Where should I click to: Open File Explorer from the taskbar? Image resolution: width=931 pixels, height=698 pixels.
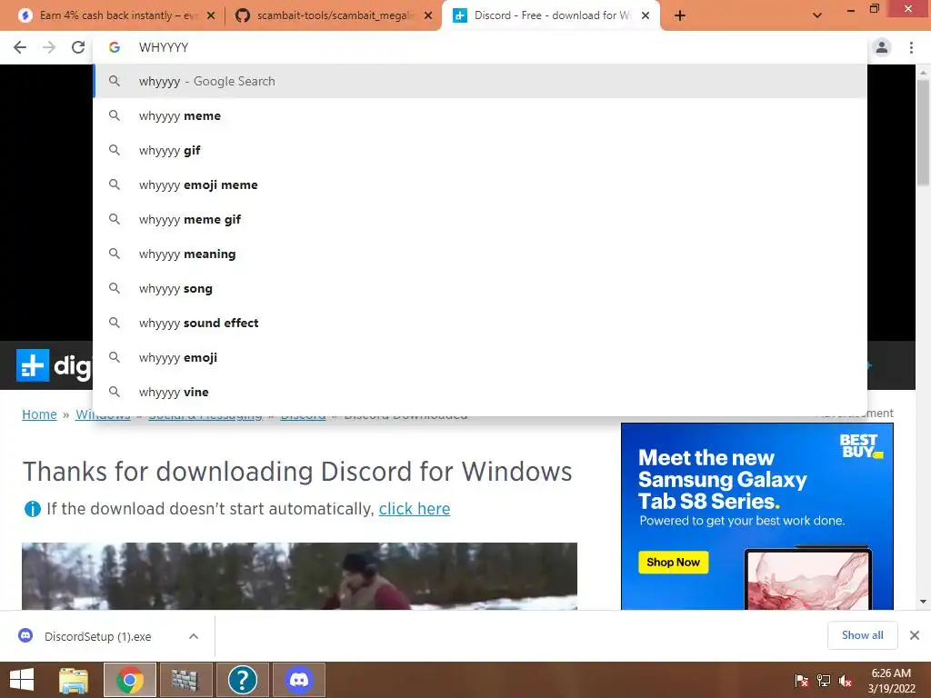[74, 680]
